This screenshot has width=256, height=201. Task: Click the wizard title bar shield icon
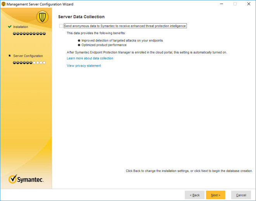pyautogui.click(x=3, y=4)
